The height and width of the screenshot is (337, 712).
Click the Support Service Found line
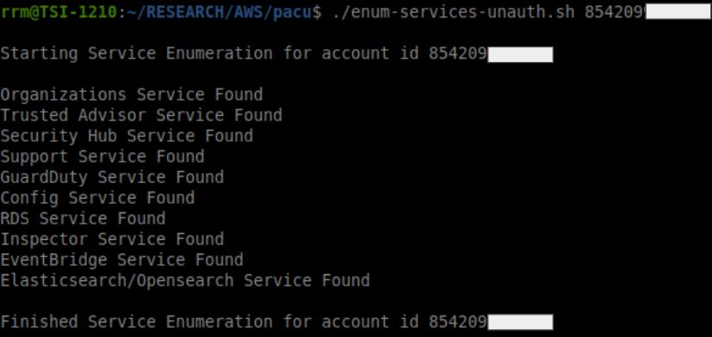click(102, 156)
